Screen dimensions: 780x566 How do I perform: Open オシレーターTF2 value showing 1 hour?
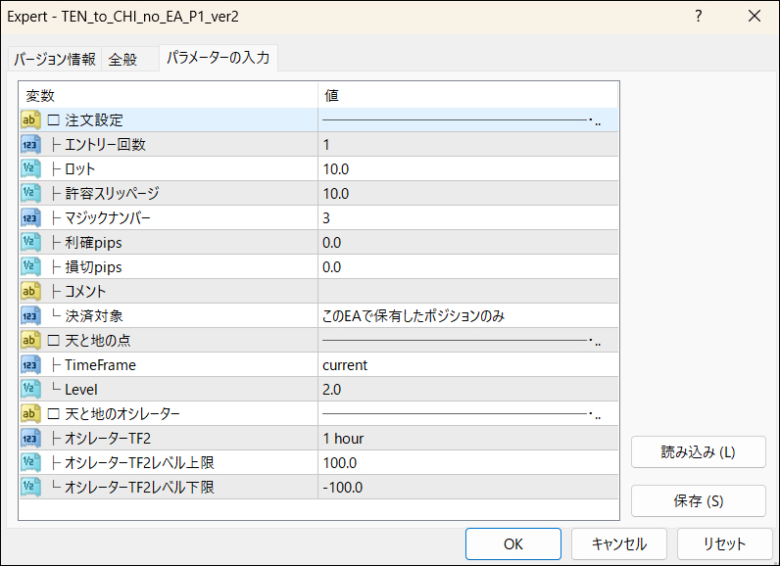pos(467,438)
